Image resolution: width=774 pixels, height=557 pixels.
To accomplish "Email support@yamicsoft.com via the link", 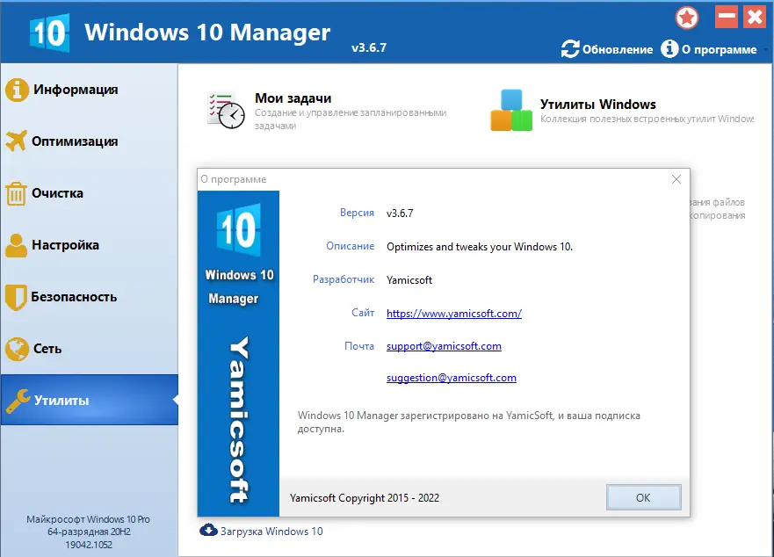I will [x=443, y=346].
